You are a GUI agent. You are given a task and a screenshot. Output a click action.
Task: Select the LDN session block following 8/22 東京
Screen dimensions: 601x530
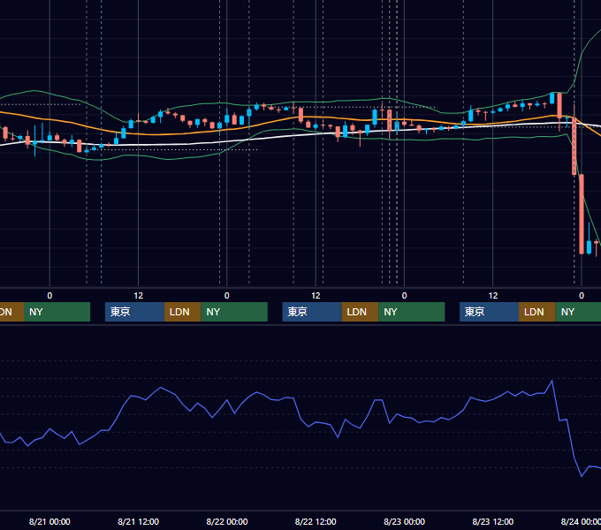coord(361,312)
